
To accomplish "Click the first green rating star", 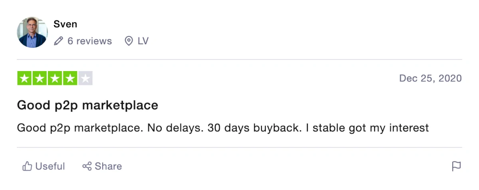I will tap(24, 78).
